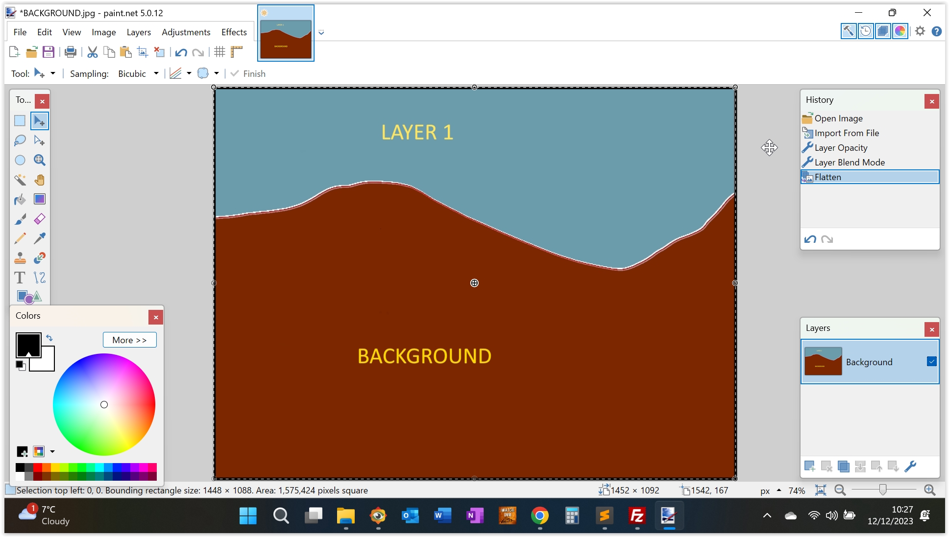Select the Text tool
949x537 pixels.
pos(20,278)
